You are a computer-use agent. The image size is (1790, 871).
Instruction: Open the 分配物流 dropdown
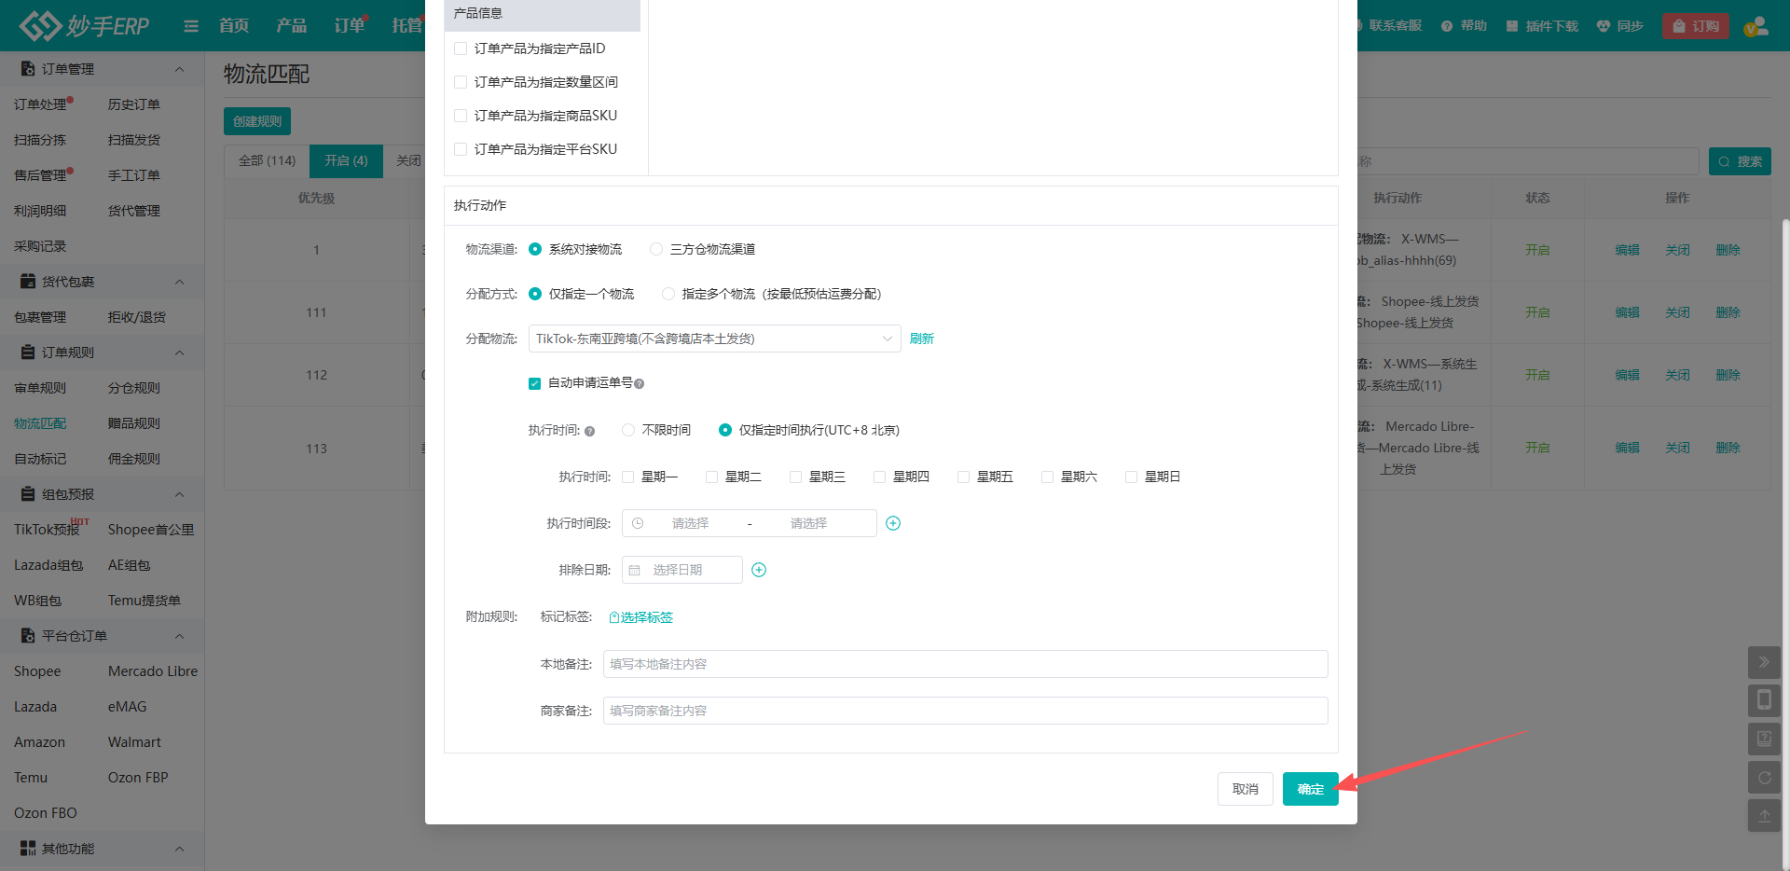[x=714, y=339]
